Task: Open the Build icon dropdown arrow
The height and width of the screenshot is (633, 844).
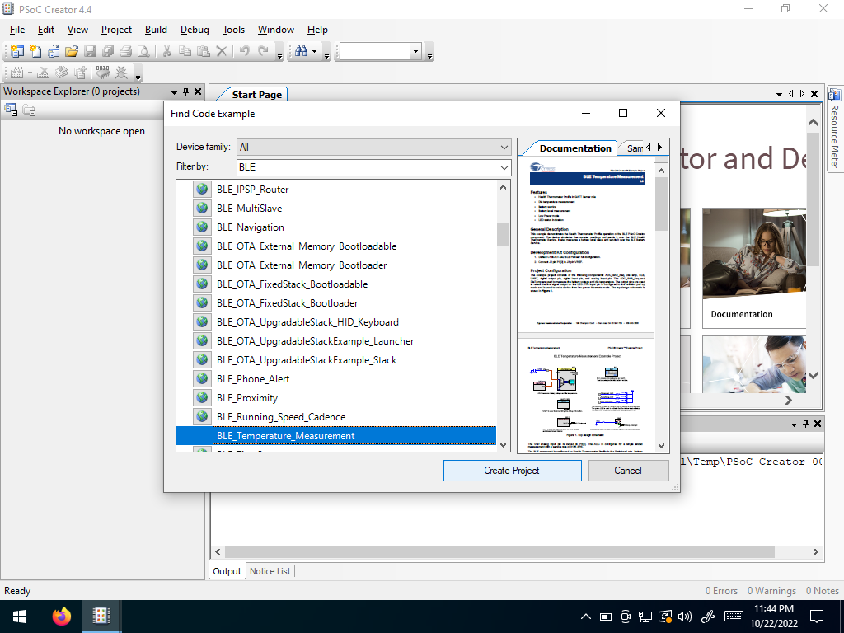Action: click(30, 73)
